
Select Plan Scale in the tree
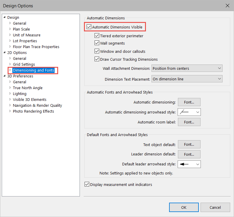pyautogui.click(x=21, y=29)
